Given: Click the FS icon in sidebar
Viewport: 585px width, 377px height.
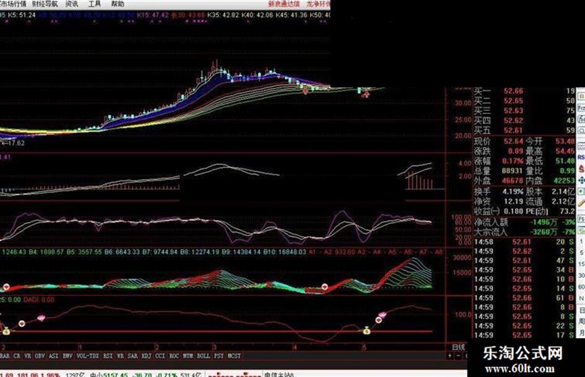Looking at the screenshot, I should click(x=581, y=219).
